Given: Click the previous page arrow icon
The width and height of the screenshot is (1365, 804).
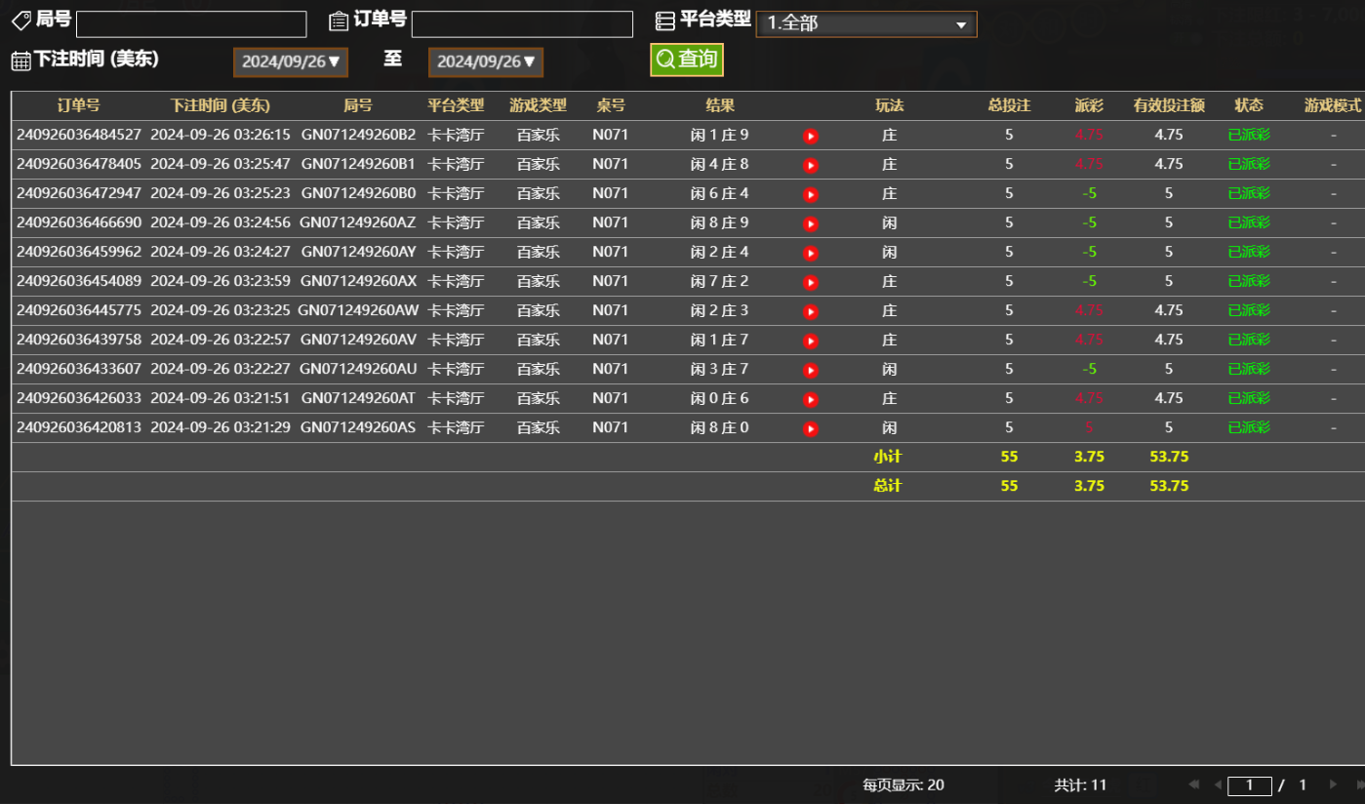Looking at the screenshot, I should point(1219,784).
